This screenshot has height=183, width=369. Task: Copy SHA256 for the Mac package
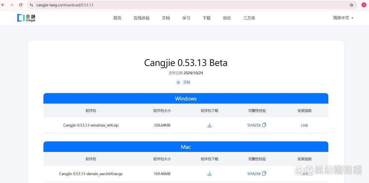click(x=264, y=173)
